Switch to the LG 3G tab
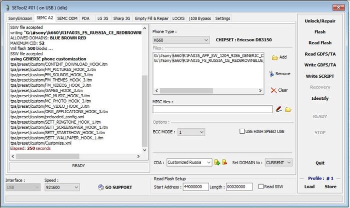This screenshot has height=208, width=350. 102,18
